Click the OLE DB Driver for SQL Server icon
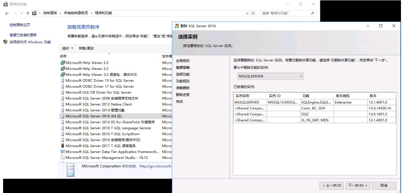402x193 pixels. click(x=63, y=92)
